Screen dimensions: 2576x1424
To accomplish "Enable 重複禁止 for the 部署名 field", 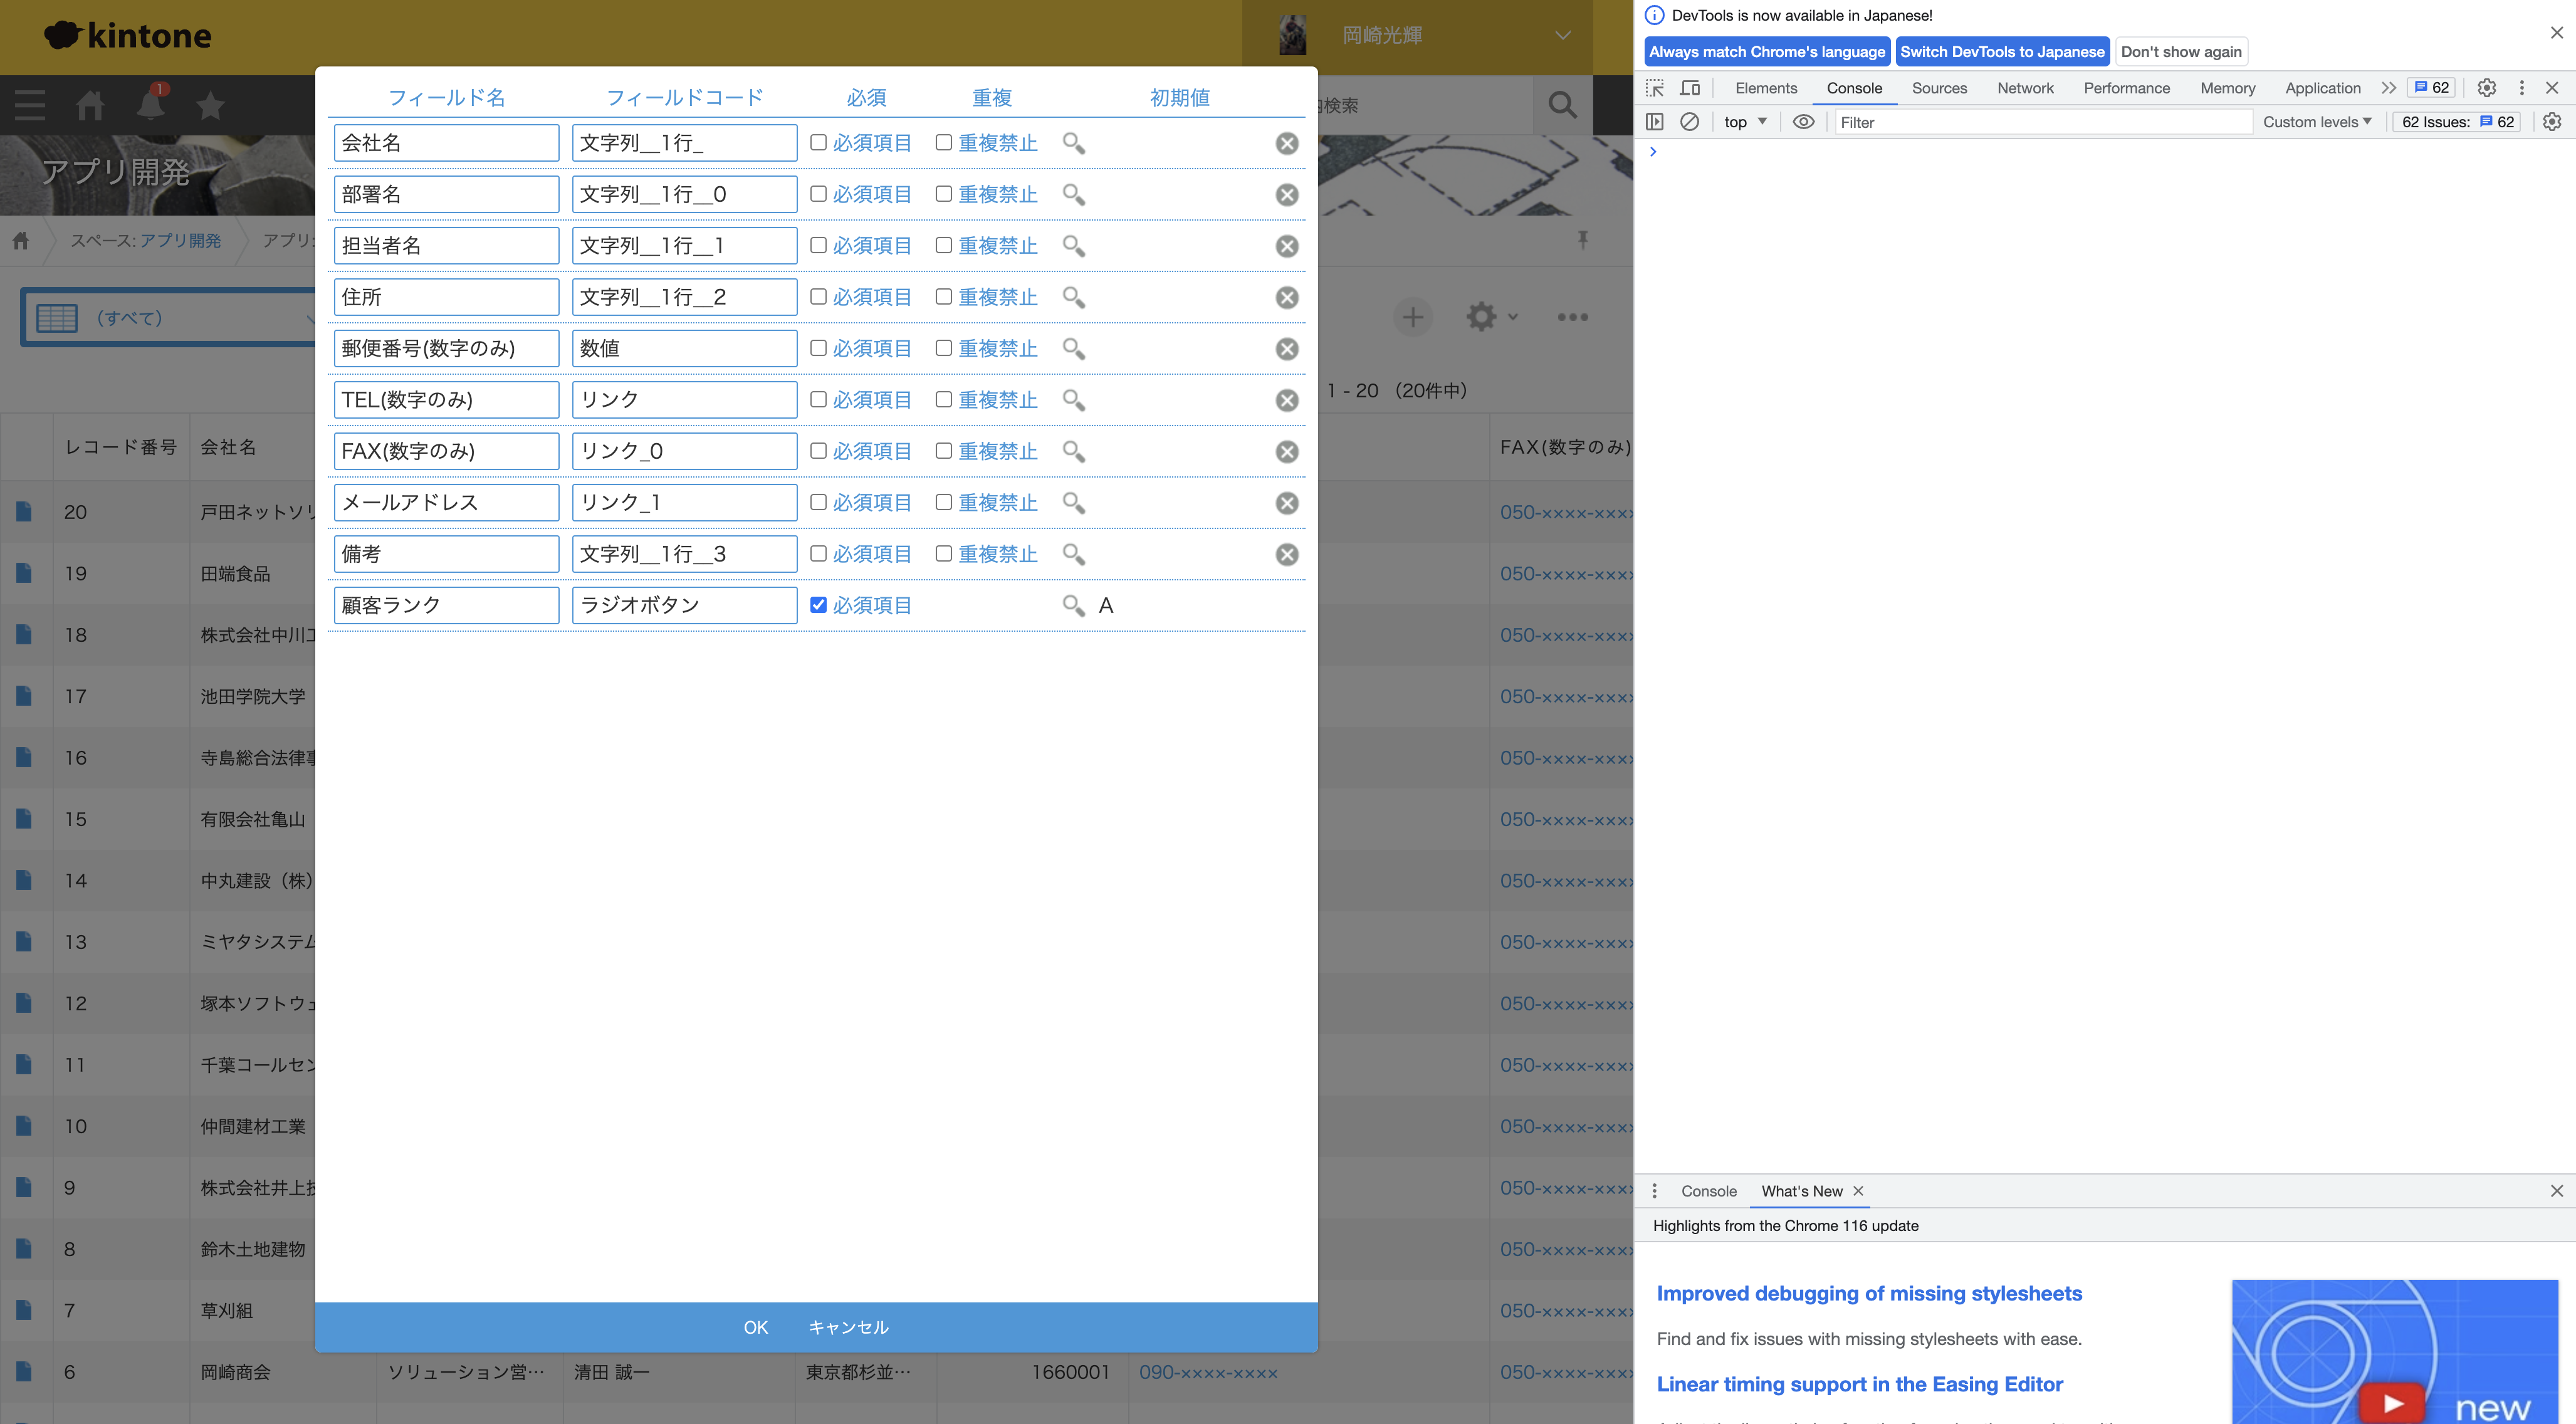I will pos(943,194).
